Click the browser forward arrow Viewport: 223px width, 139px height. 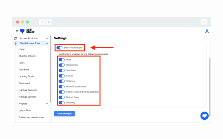click(49, 22)
